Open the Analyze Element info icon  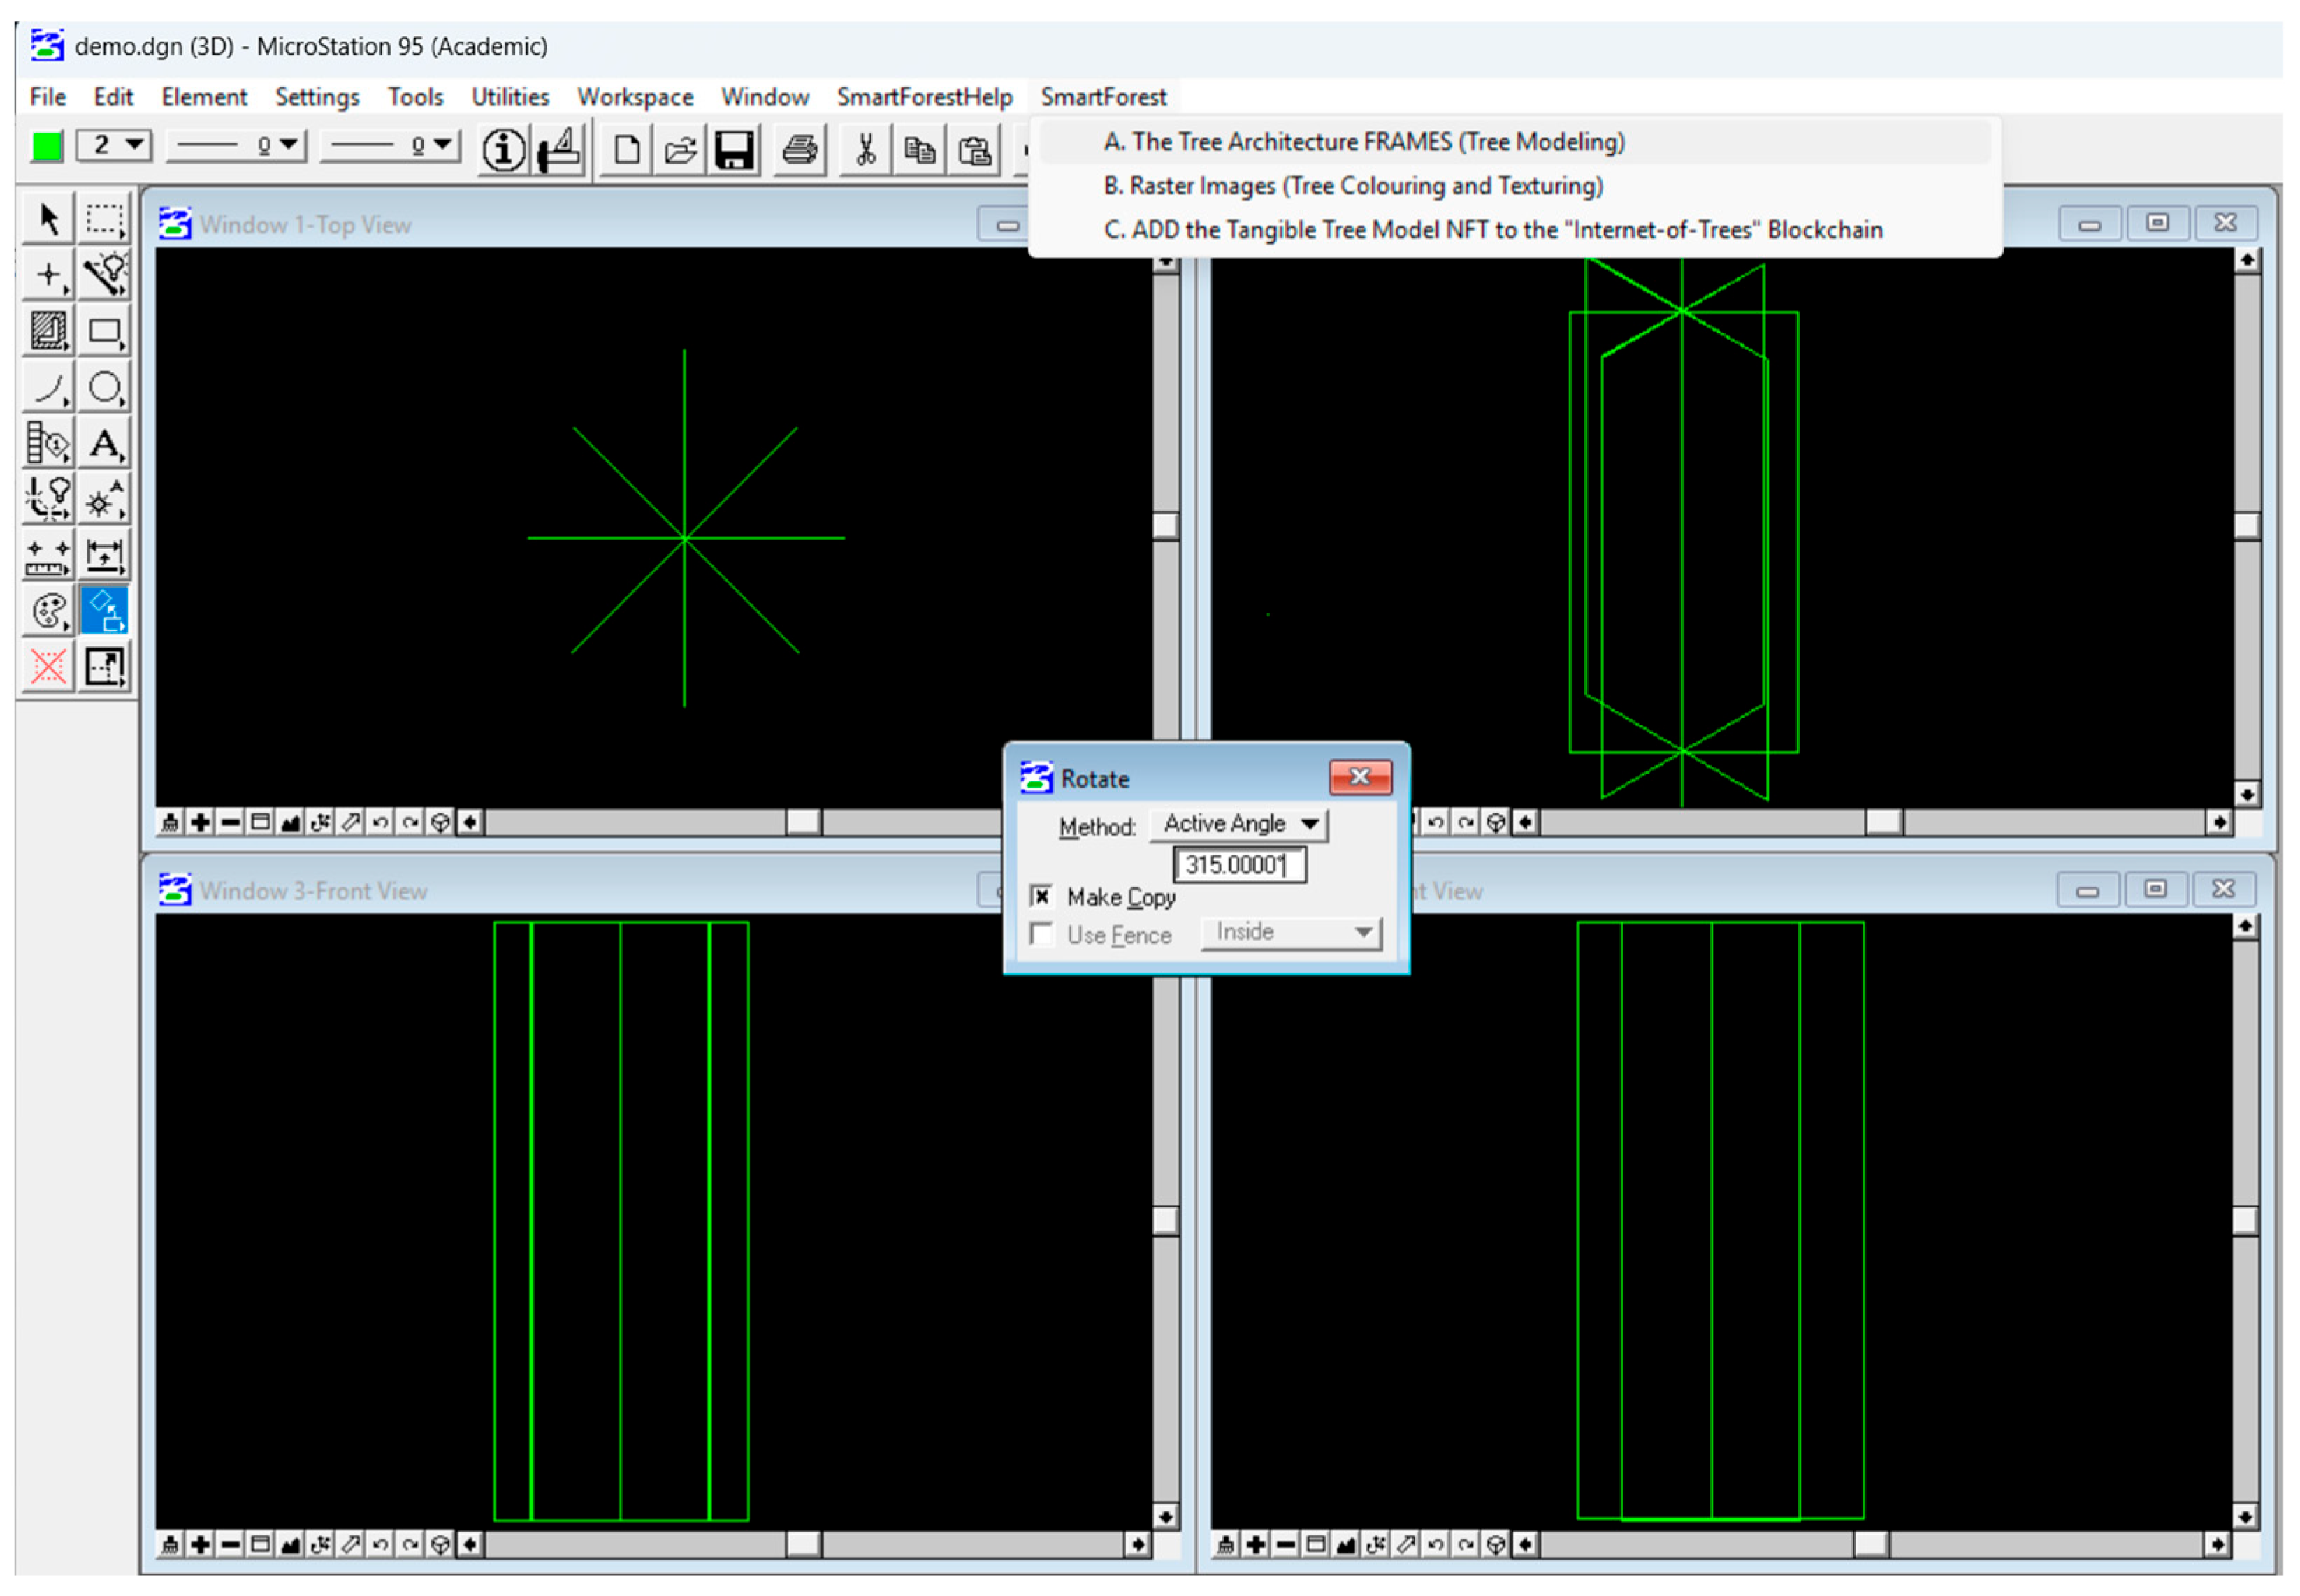pos(503,150)
